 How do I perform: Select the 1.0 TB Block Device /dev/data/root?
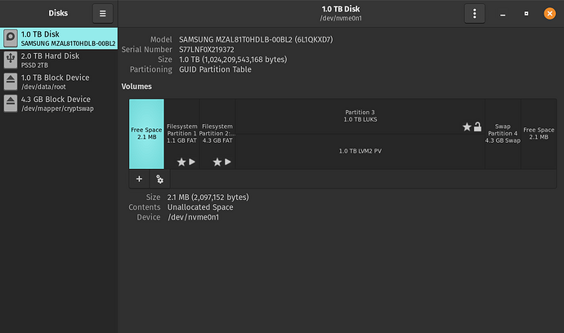[x=59, y=82]
